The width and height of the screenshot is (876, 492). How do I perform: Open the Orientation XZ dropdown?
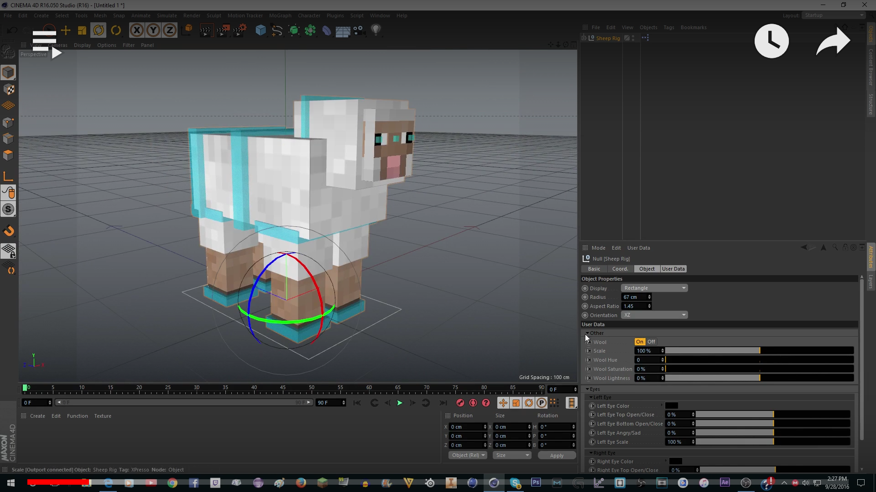click(x=654, y=315)
